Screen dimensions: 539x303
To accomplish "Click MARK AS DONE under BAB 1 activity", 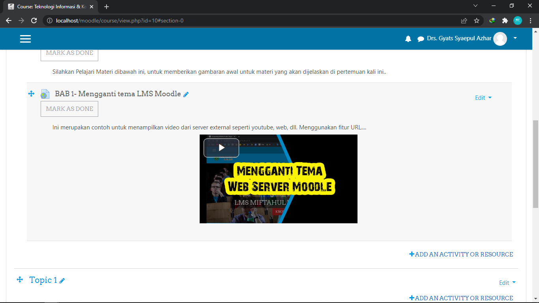I will pyautogui.click(x=69, y=109).
